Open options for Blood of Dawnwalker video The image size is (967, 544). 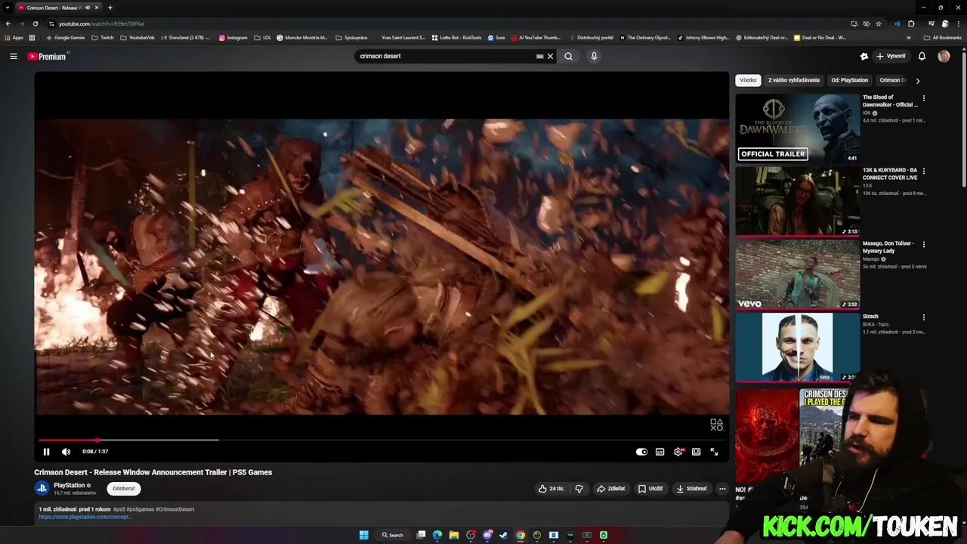(923, 98)
